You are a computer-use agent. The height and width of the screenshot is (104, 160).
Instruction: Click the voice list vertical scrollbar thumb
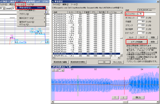pyautogui.click(x=121, y=38)
